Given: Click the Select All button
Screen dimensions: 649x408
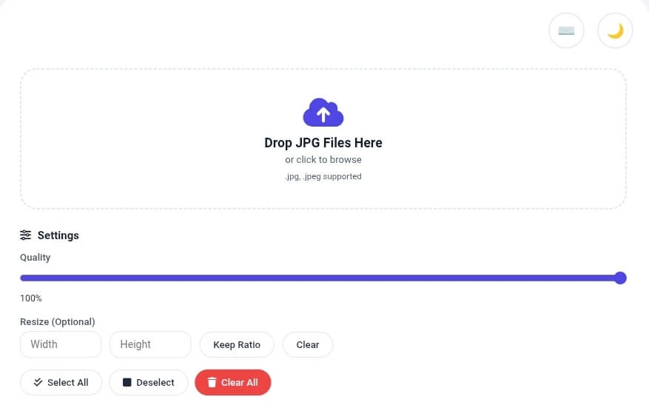Looking at the screenshot, I should [x=61, y=382].
